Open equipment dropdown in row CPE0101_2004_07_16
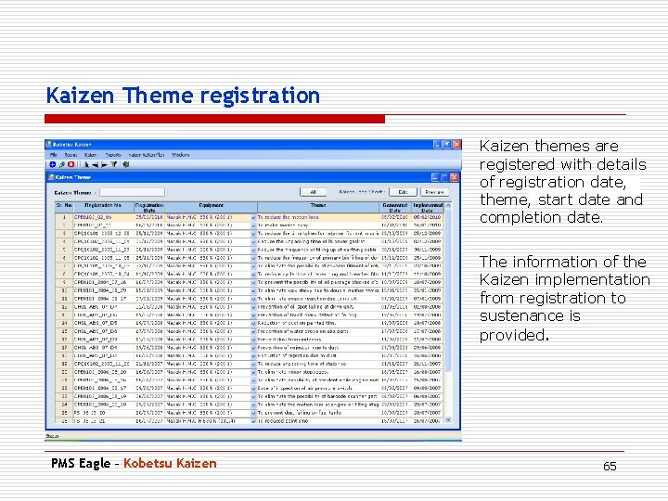Image resolution: width=668 pixels, height=501 pixels. (253, 283)
